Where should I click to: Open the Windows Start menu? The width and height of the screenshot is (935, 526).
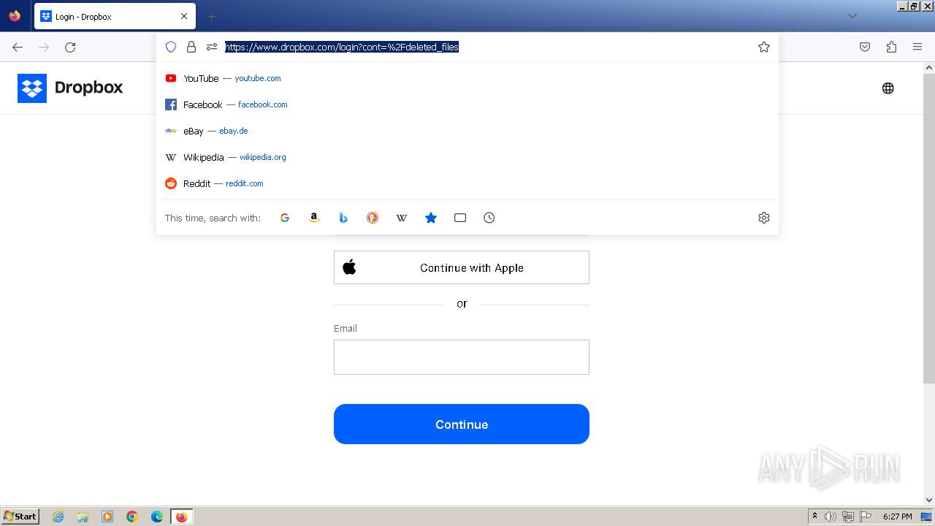[20, 517]
